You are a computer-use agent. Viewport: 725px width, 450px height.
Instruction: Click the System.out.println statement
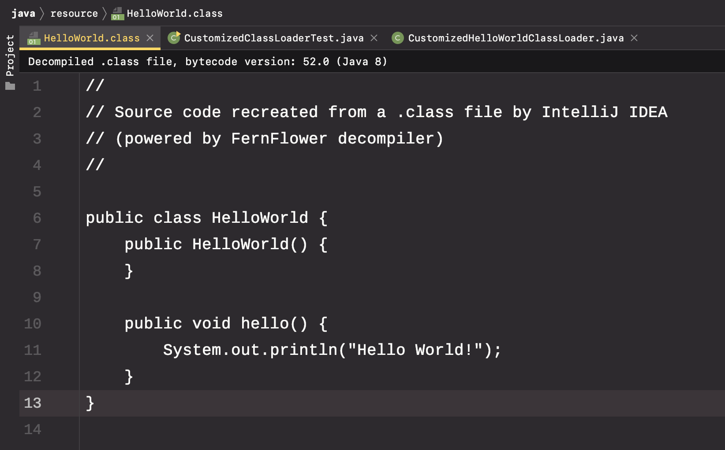click(333, 350)
